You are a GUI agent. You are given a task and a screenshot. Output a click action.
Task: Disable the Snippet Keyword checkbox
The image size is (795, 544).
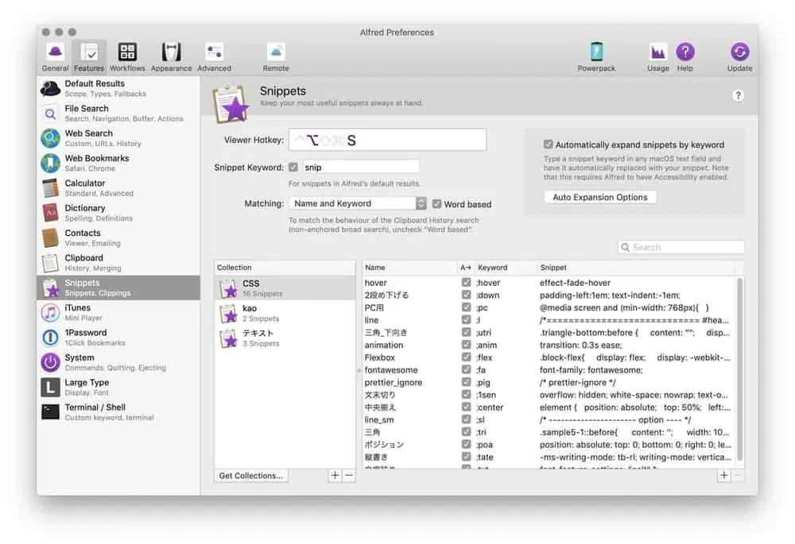(293, 168)
